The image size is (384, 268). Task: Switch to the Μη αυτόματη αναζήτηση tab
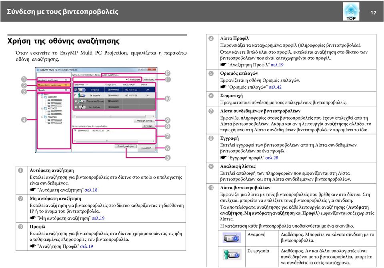pyautogui.click(x=54, y=85)
